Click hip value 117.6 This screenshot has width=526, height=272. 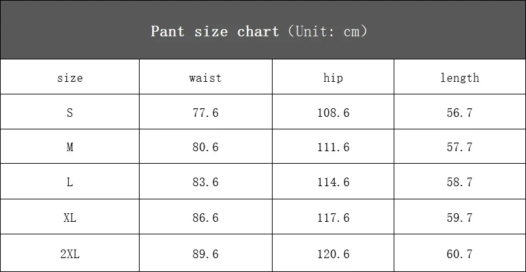click(333, 218)
